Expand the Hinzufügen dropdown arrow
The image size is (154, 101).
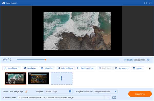click(19, 68)
